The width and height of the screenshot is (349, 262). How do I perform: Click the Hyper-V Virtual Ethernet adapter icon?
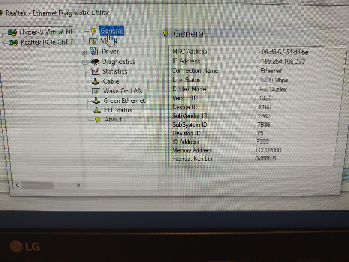(12, 33)
